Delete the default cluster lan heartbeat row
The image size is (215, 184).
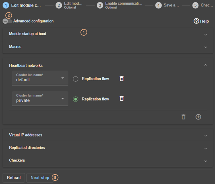121,79
